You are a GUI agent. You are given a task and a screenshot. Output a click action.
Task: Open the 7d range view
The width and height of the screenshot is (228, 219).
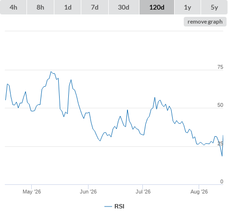[95, 7]
